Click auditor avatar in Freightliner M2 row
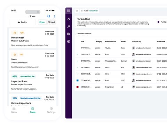 (x=134, y=87)
